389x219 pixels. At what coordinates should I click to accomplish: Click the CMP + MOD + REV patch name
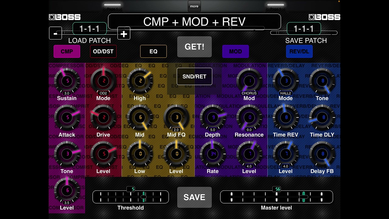click(x=194, y=22)
